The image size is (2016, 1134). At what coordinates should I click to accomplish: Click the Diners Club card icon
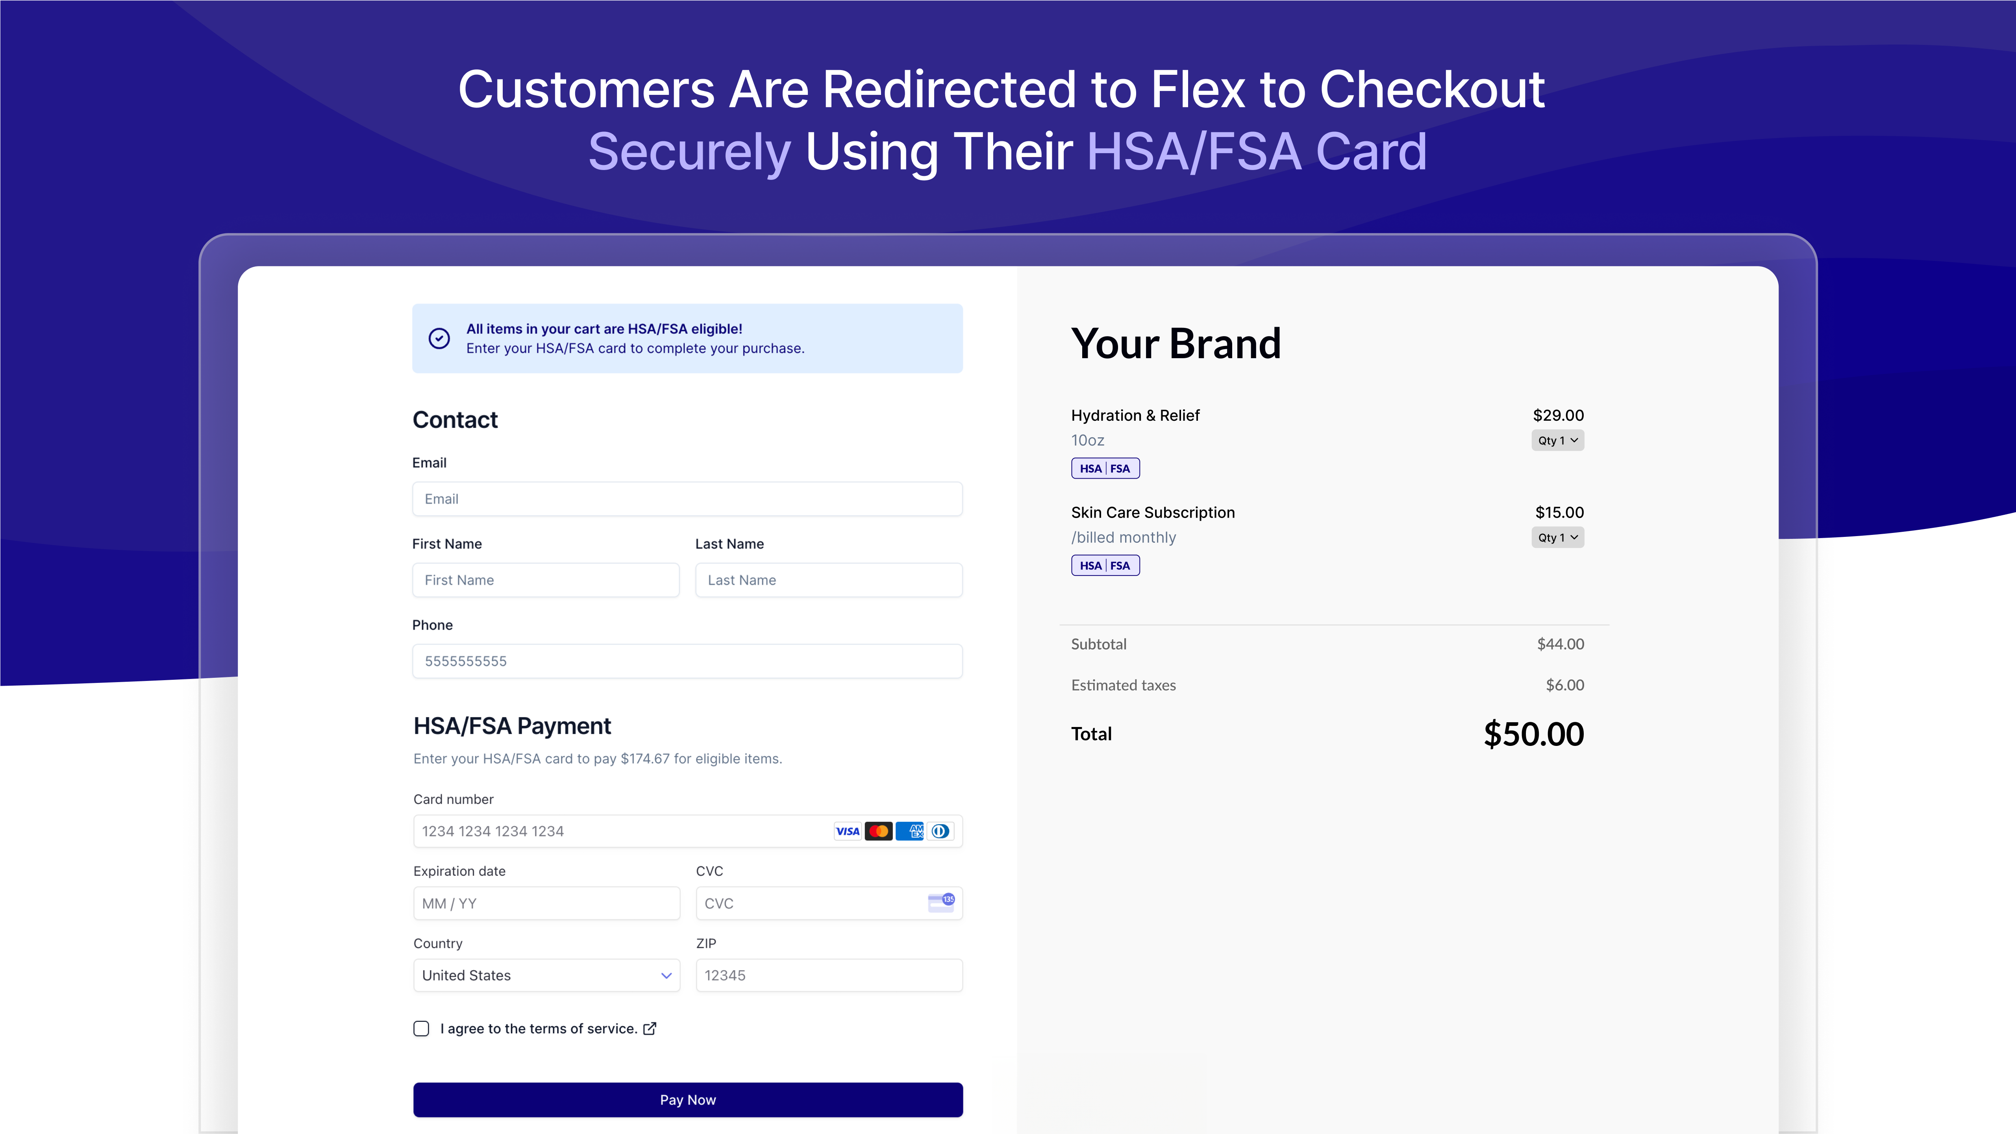click(941, 831)
